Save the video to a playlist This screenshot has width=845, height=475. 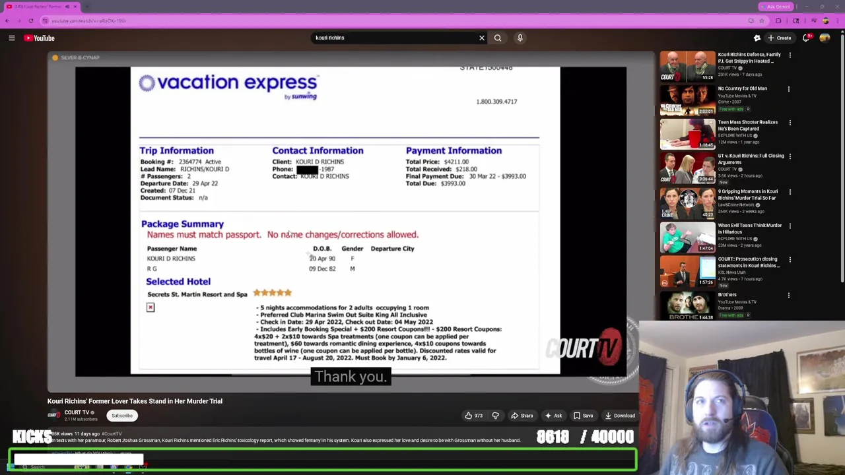[583, 416]
